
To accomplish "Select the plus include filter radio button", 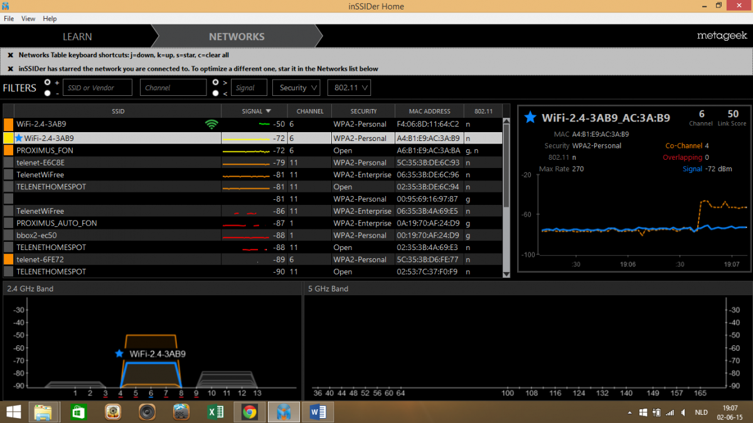I will (x=48, y=82).
